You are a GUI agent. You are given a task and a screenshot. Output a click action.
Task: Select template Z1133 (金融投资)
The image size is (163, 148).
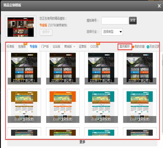pos(140,106)
